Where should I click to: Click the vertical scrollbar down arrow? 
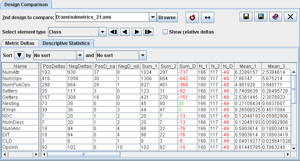pyautogui.click(x=294, y=148)
